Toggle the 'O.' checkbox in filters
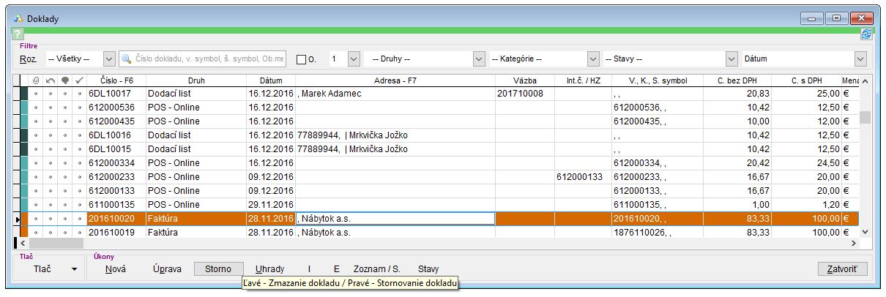 [x=301, y=59]
